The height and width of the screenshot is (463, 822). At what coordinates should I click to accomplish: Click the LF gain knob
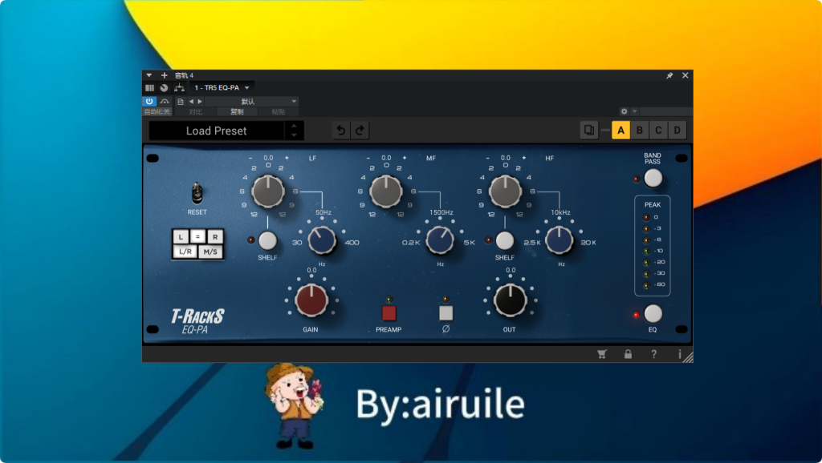[268, 191]
